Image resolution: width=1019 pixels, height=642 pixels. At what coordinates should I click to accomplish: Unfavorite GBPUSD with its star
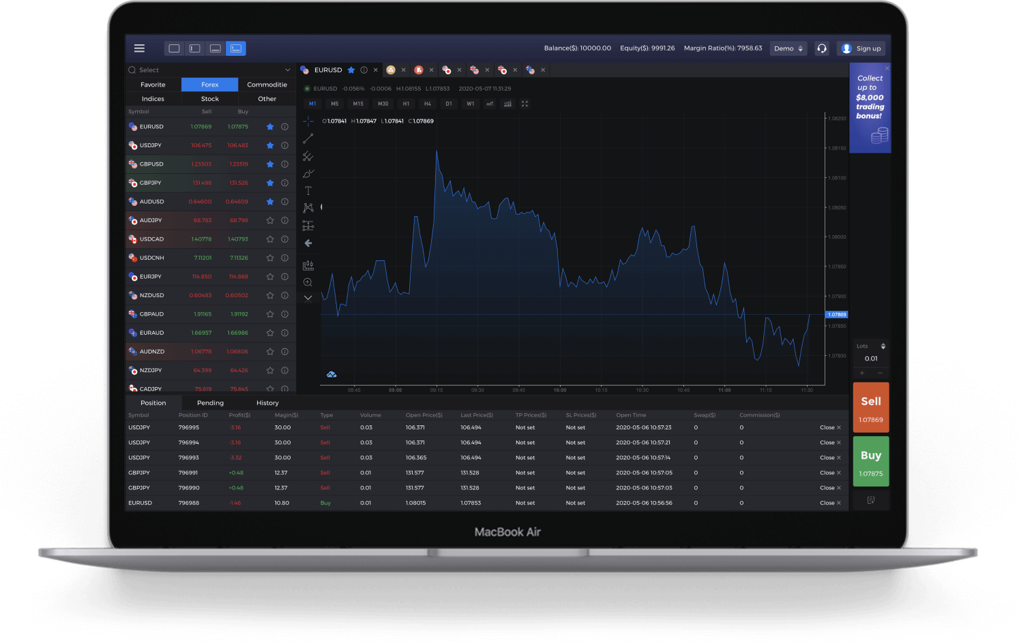[x=270, y=164]
